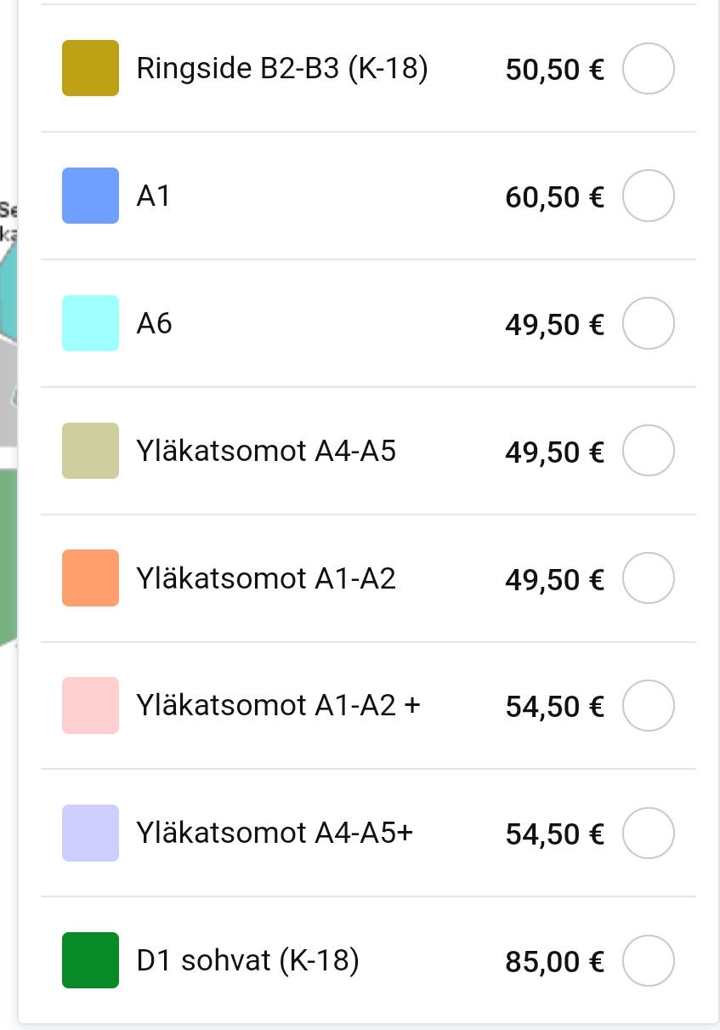Select the Yläkatsomot A4-A5+ radio button

coord(649,834)
